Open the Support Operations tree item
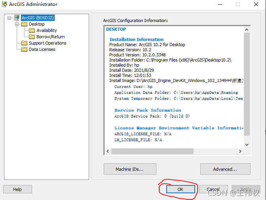Screen dimensions: 266x200 [47, 43]
